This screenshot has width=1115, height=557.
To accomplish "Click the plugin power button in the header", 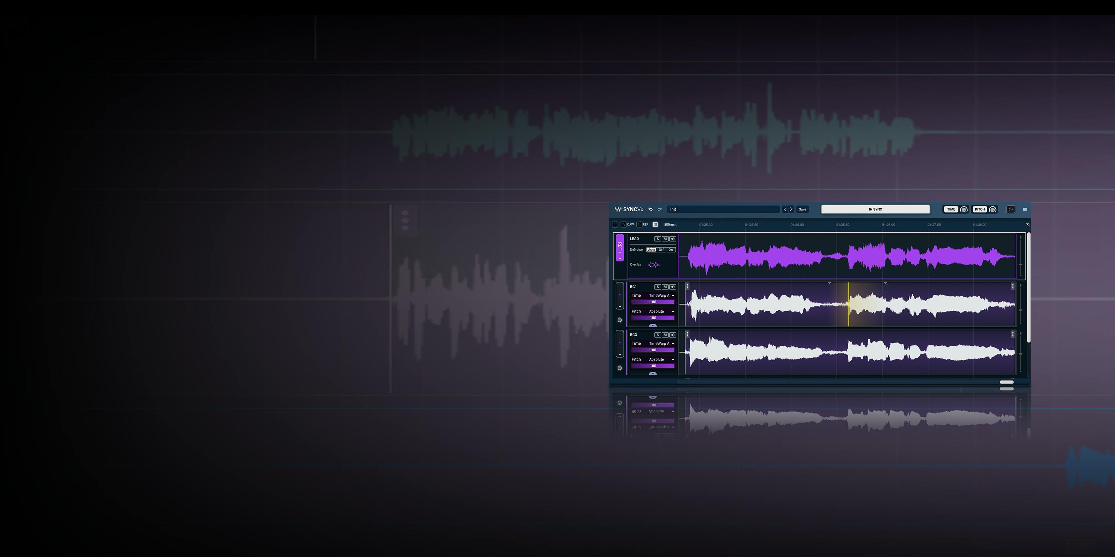I will coord(1011,209).
